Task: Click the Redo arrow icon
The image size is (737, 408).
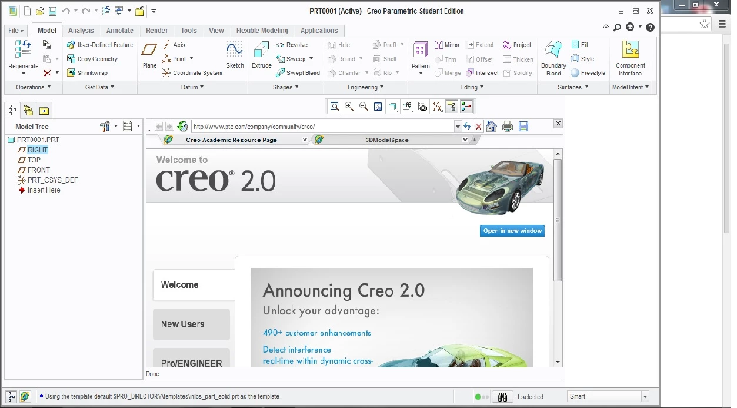Action: (86, 11)
